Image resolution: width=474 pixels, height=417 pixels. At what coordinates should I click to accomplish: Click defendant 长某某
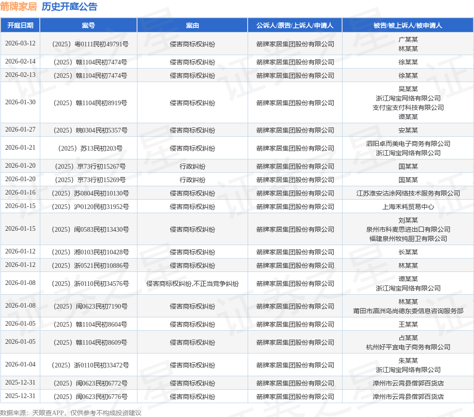point(408,252)
